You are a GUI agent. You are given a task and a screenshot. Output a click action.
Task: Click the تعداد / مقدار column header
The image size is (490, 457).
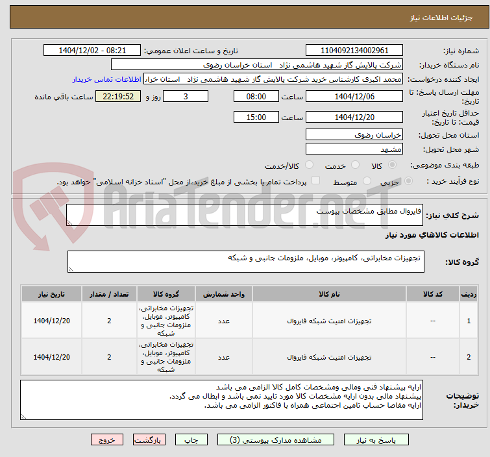[x=109, y=294]
